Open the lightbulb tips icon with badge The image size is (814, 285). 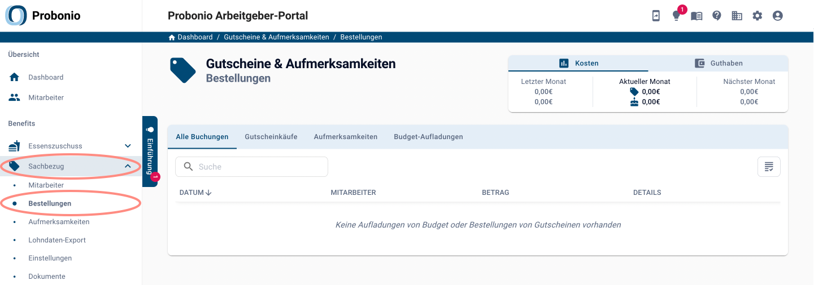pyautogui.click(x=676, y=16)
